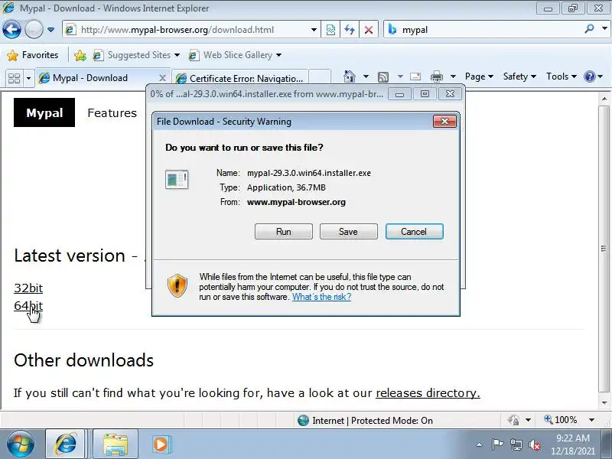Open the Tools menu

pyautogui.click(x=562, y=76)
